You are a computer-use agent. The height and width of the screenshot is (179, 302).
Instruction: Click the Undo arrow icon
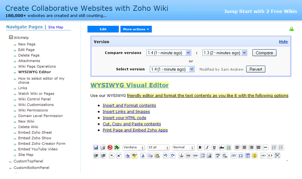coord(166,155)
